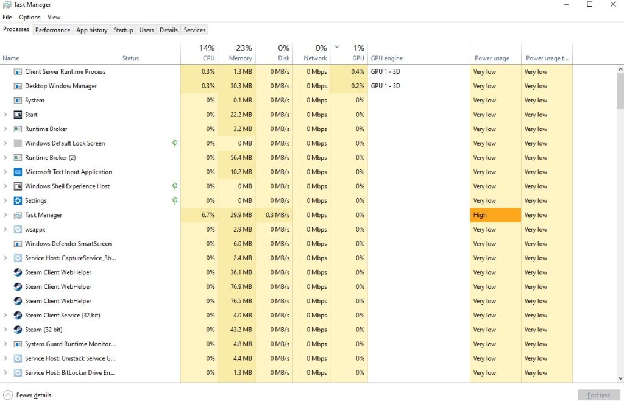Click the scrollbar up arrow
This screenshot has width=624, height=404.
point(620,69)
